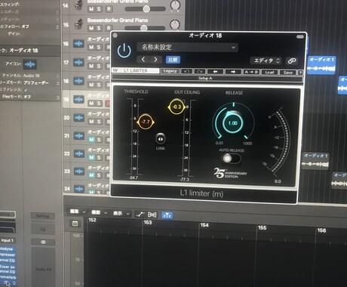Open the 機能 menu in the editor
This screenshot has height=287, width=347.
click(x=100, y=213)
